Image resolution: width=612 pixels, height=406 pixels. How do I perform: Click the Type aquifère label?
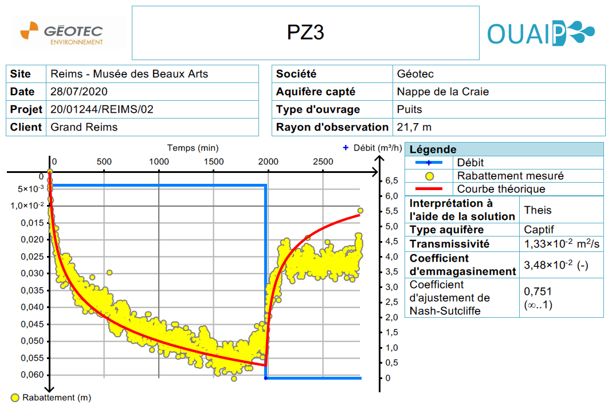pyautogui.click(x=446, y=229)
